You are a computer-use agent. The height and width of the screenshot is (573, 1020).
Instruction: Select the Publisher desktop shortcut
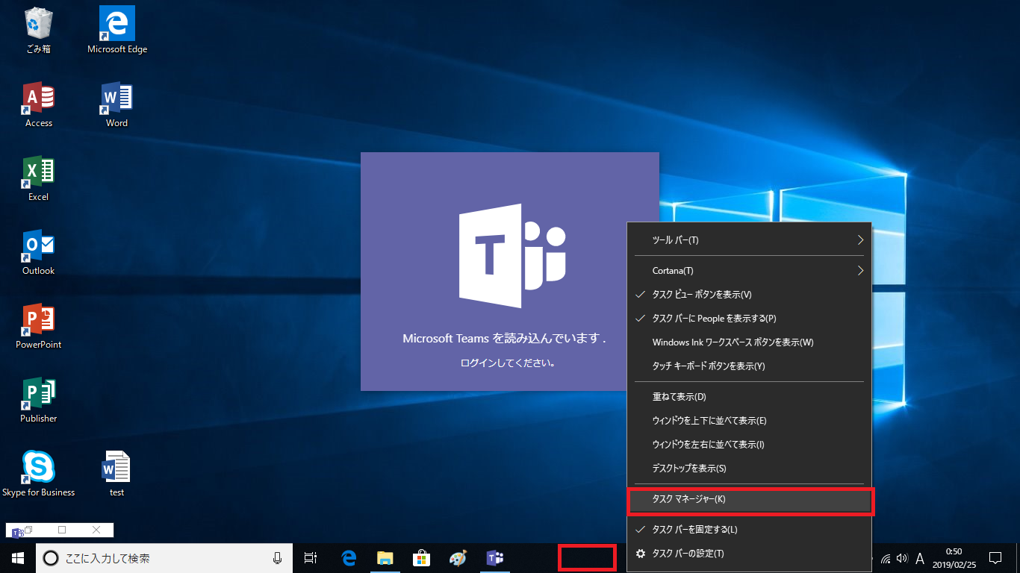(38, 401)
